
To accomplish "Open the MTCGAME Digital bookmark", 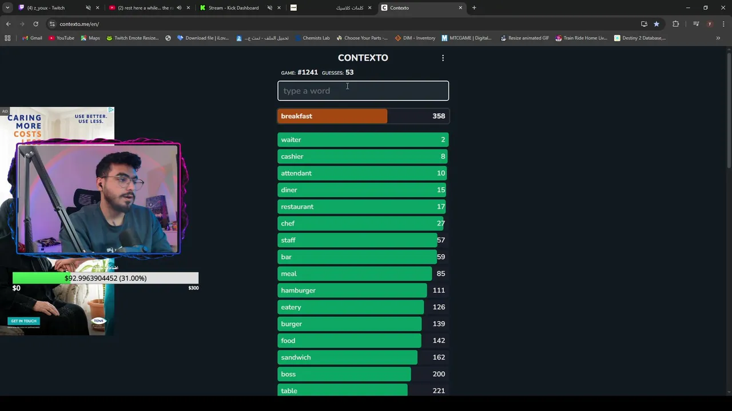I will coord(467,38).
